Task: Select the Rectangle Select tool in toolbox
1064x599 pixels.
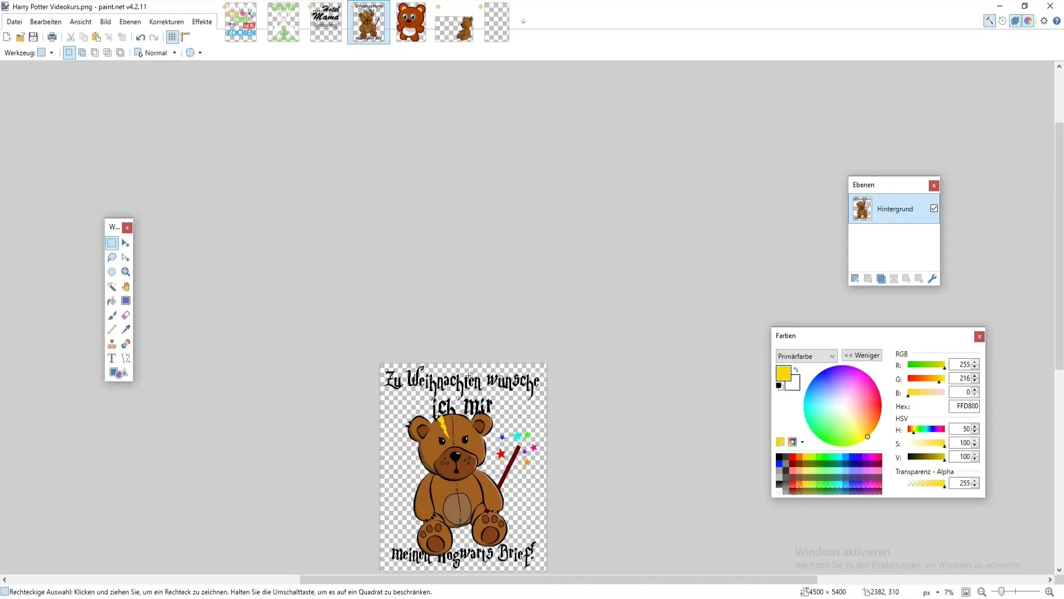Action: click(112, 243)
